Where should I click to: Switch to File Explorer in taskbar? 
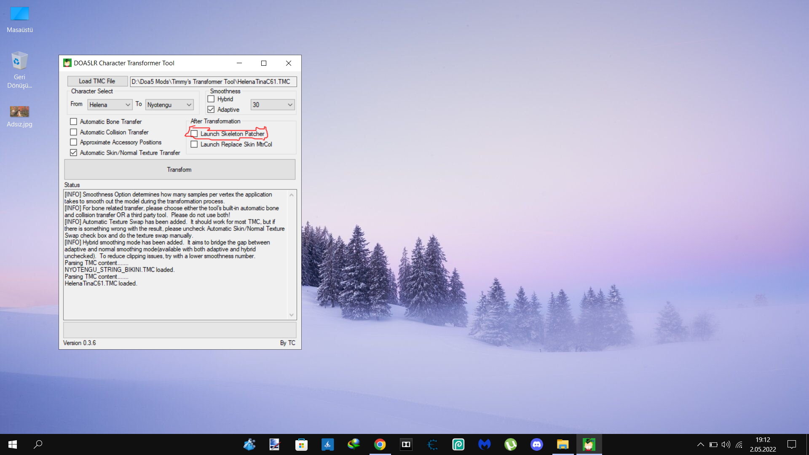[x=563, y=444]
